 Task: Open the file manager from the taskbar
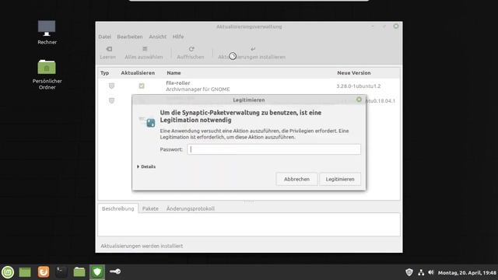point(79,272)
